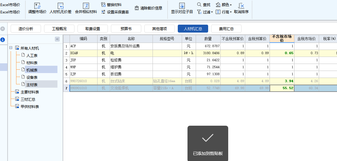Select 设备表 in the tree
Screen dimensions: 337x161
(32, 78)
